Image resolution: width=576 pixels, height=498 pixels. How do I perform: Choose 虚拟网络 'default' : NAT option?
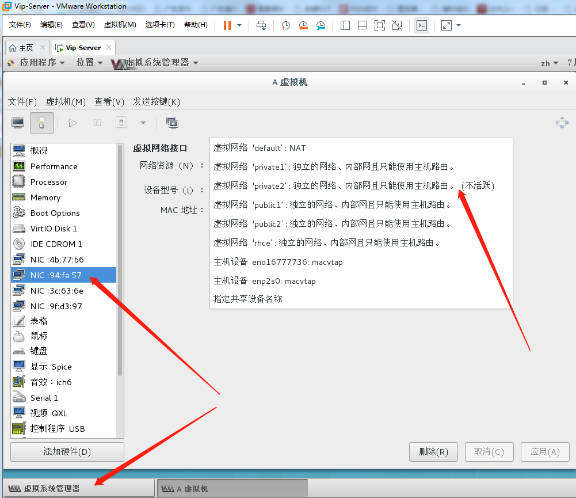tap(361, 148)
